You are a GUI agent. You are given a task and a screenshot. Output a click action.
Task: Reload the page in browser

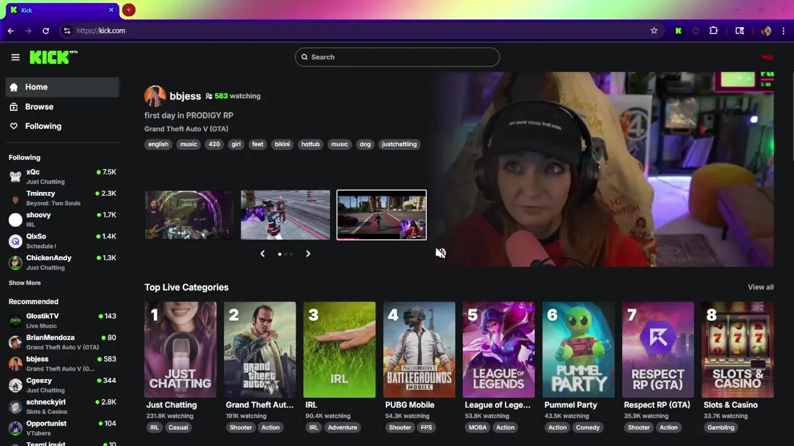(x=45, y=30)
